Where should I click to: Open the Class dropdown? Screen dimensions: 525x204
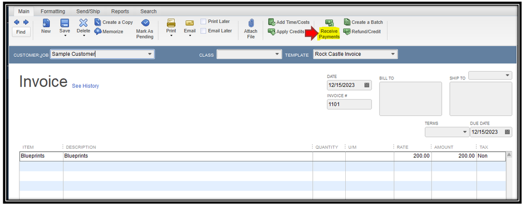[277, 54]
